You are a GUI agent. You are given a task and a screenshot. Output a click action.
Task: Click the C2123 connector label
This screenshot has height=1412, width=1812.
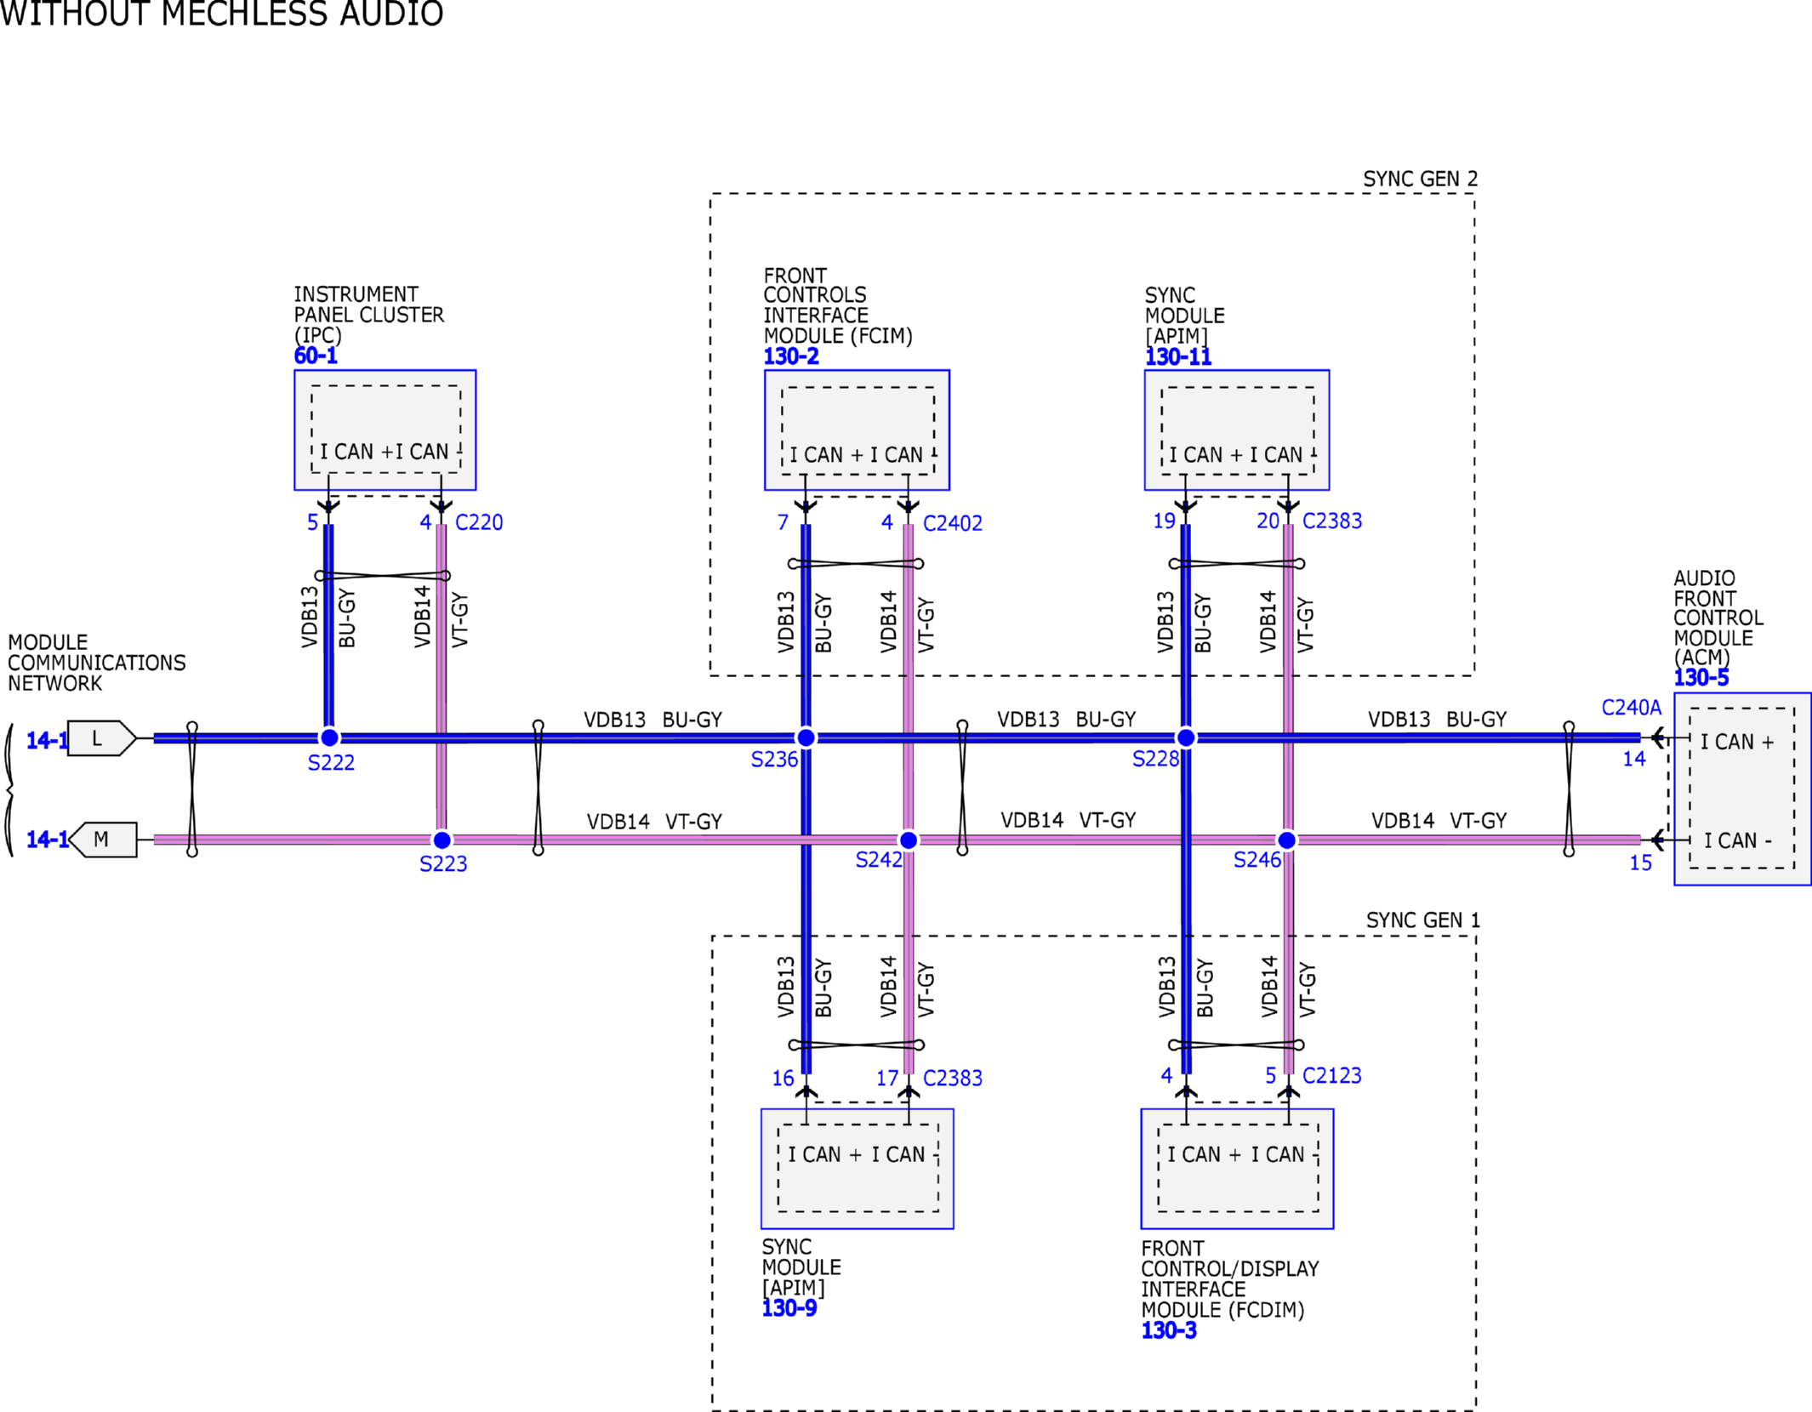pyautogui.click(x=1331, y=1076)
